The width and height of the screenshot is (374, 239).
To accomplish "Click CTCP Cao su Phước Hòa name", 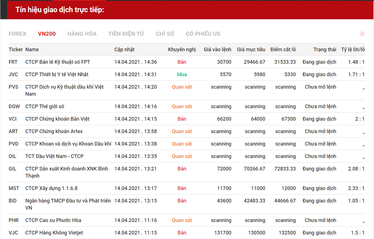I will 53,220.
